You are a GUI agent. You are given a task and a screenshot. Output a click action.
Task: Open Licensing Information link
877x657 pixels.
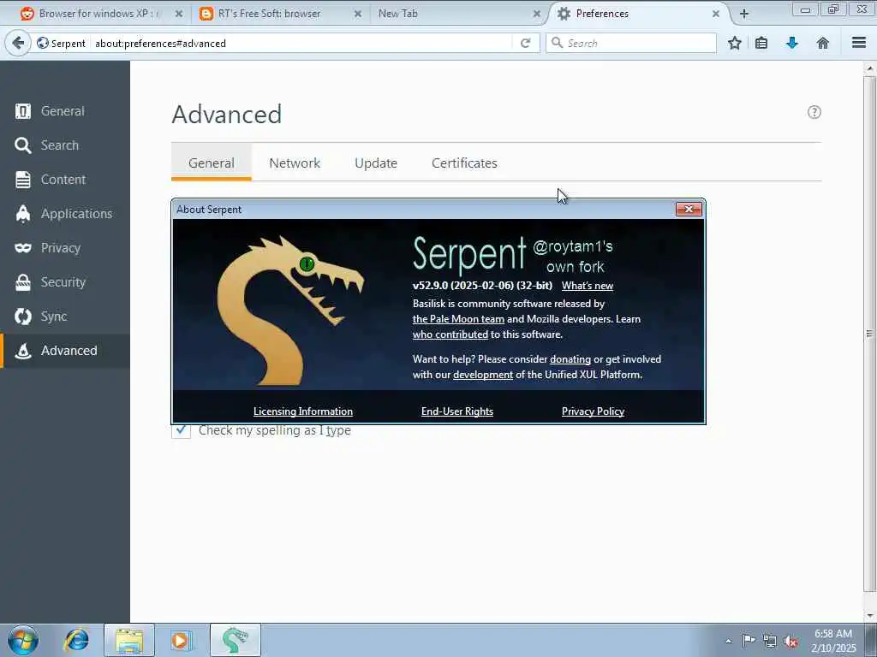tap(302, 411)
